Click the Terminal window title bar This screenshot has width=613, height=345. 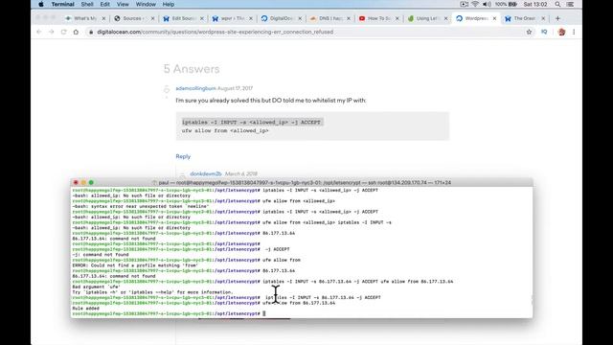point(302,183)
